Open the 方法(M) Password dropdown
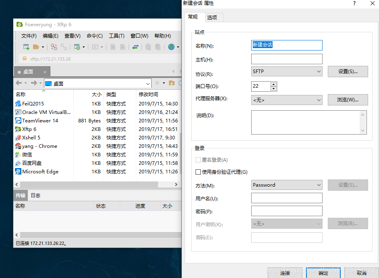Screen dimensions: 379x278 pyautogui.click(x=287, y=185)
